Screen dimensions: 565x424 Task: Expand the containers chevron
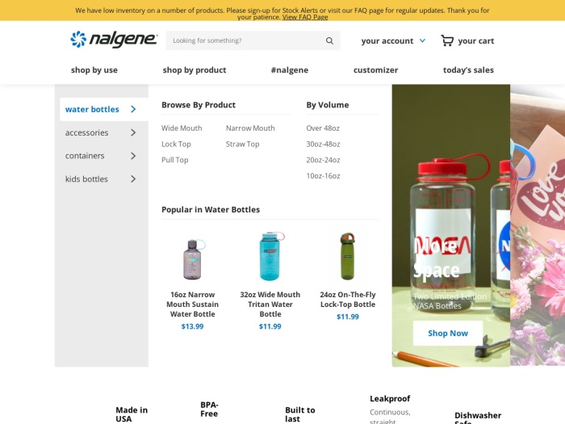click(x=133, y=156)
